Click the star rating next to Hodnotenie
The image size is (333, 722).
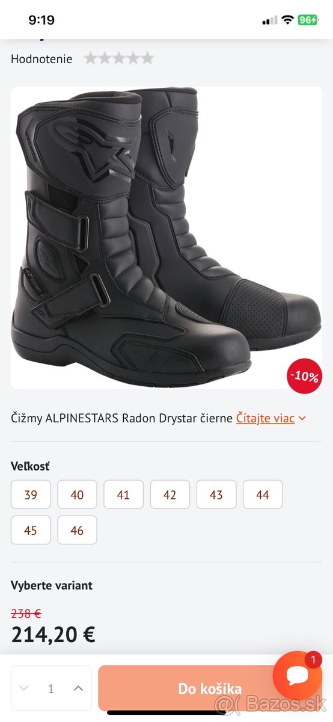coord(119,58)
